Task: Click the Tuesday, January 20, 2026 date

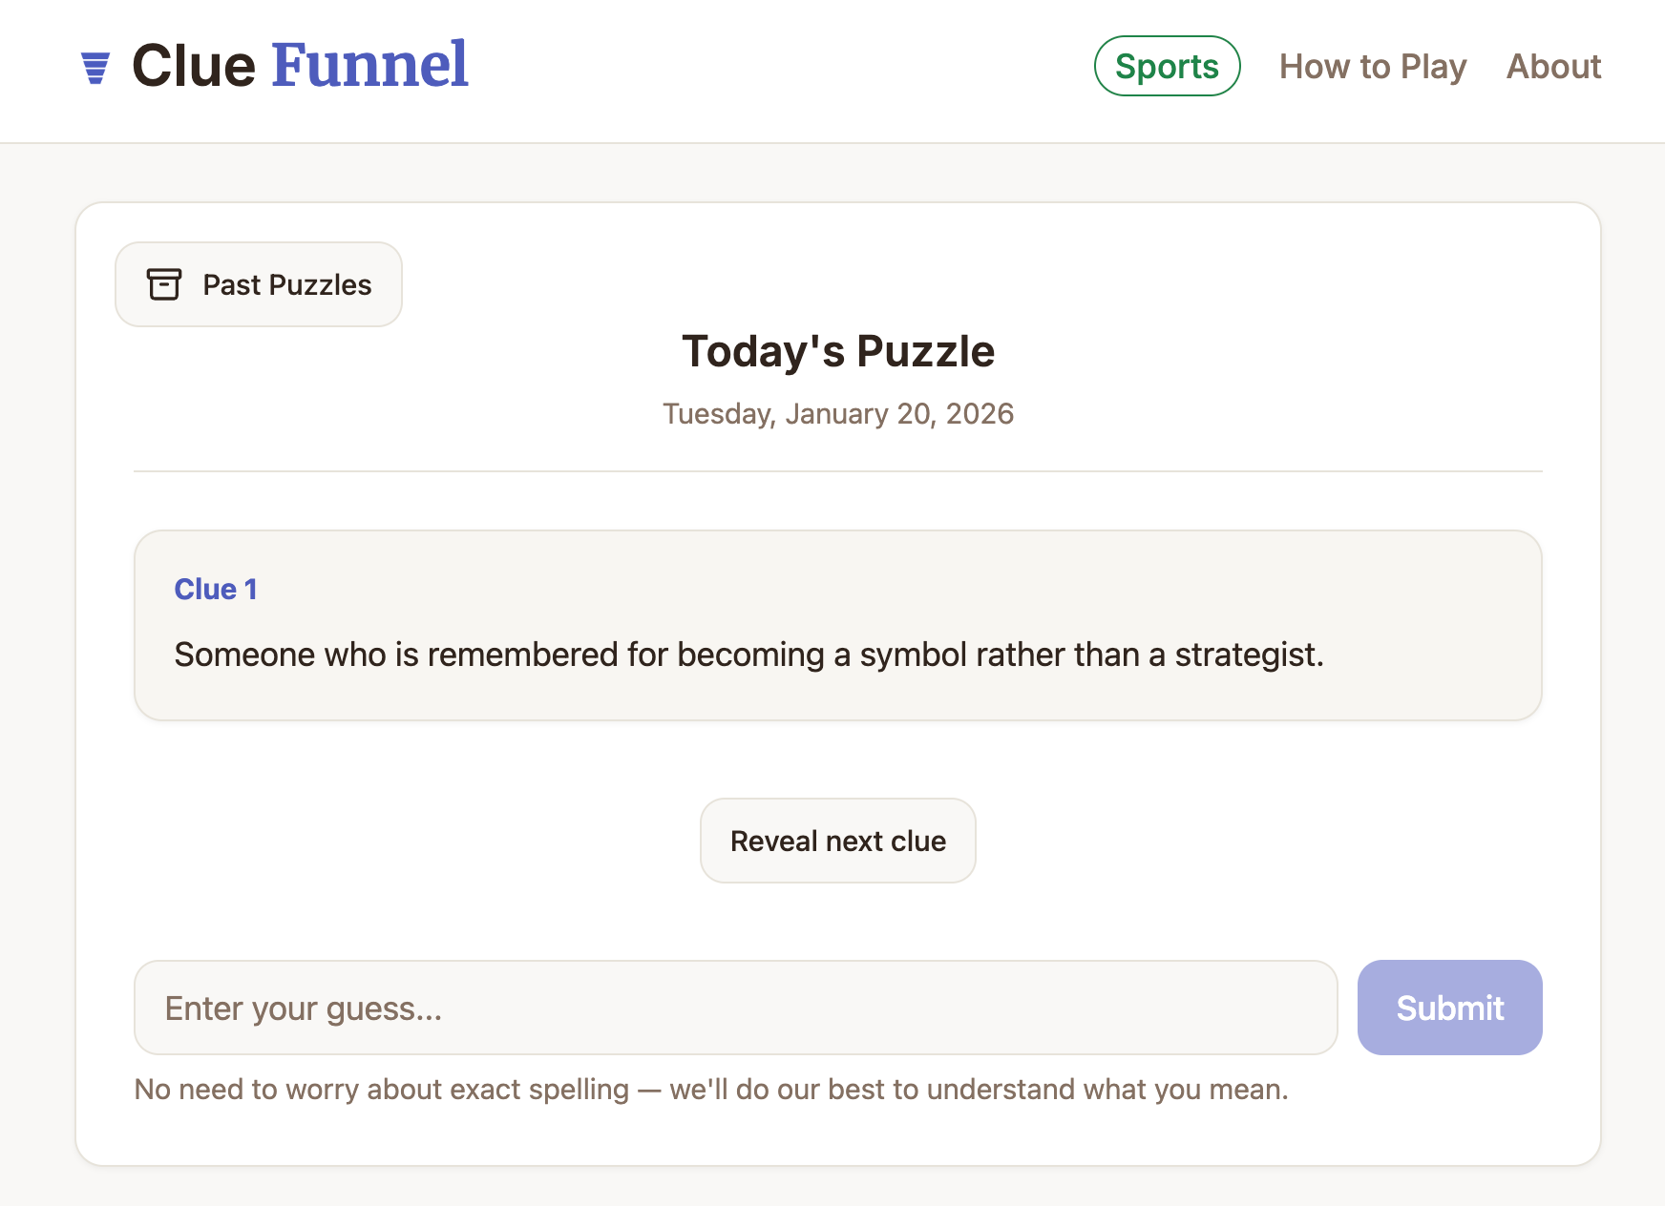Action: tap(837, 413)
